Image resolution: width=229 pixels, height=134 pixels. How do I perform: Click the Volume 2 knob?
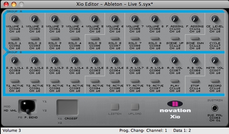click(35, 19)
